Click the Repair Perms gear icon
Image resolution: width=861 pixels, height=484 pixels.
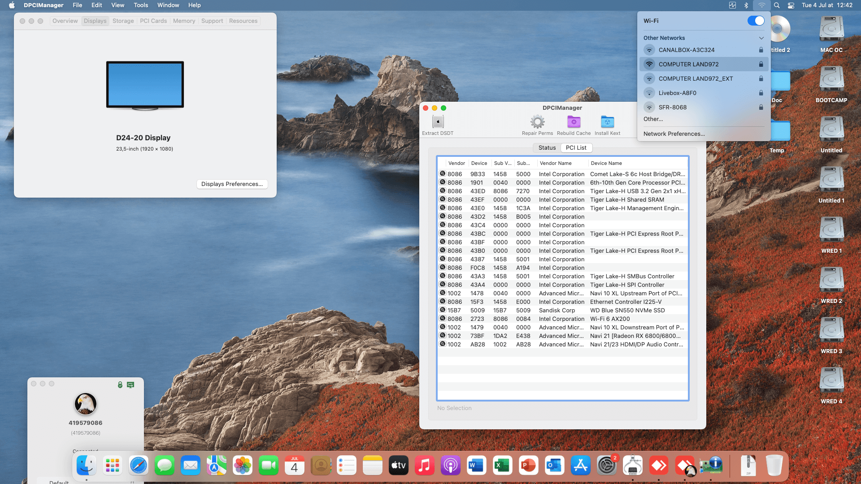[537, 122]
